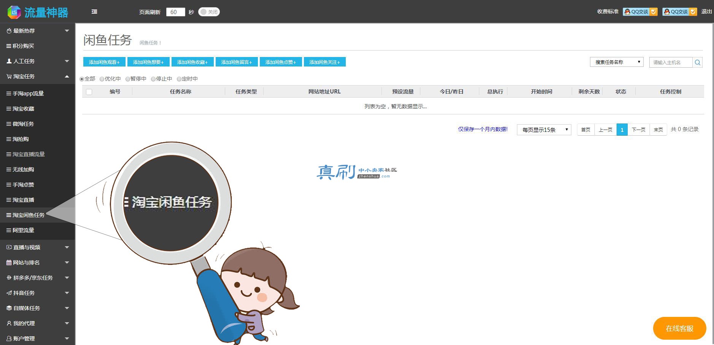Open the 收费标准 link
714x345 pixels.
pos(608,12)
